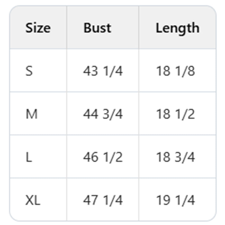Select the L size cell
The image size is (225, 225).
[x=29, y=157]
